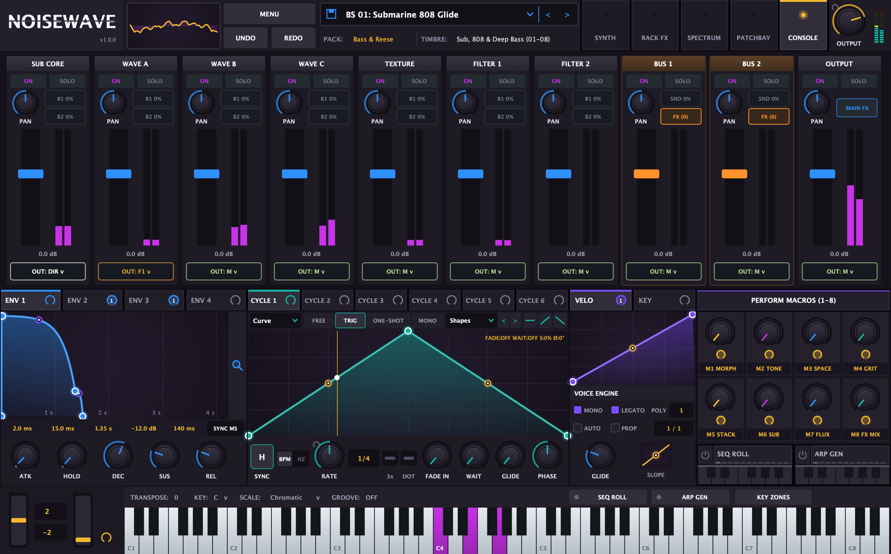Image resolution: width=891 pixels, height=554 pixels.
Task: Click the ARP GEN power icon
Action: pyautogui.click(x=803, y=454)
